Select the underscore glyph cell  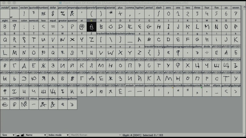[x=130, y=38]
